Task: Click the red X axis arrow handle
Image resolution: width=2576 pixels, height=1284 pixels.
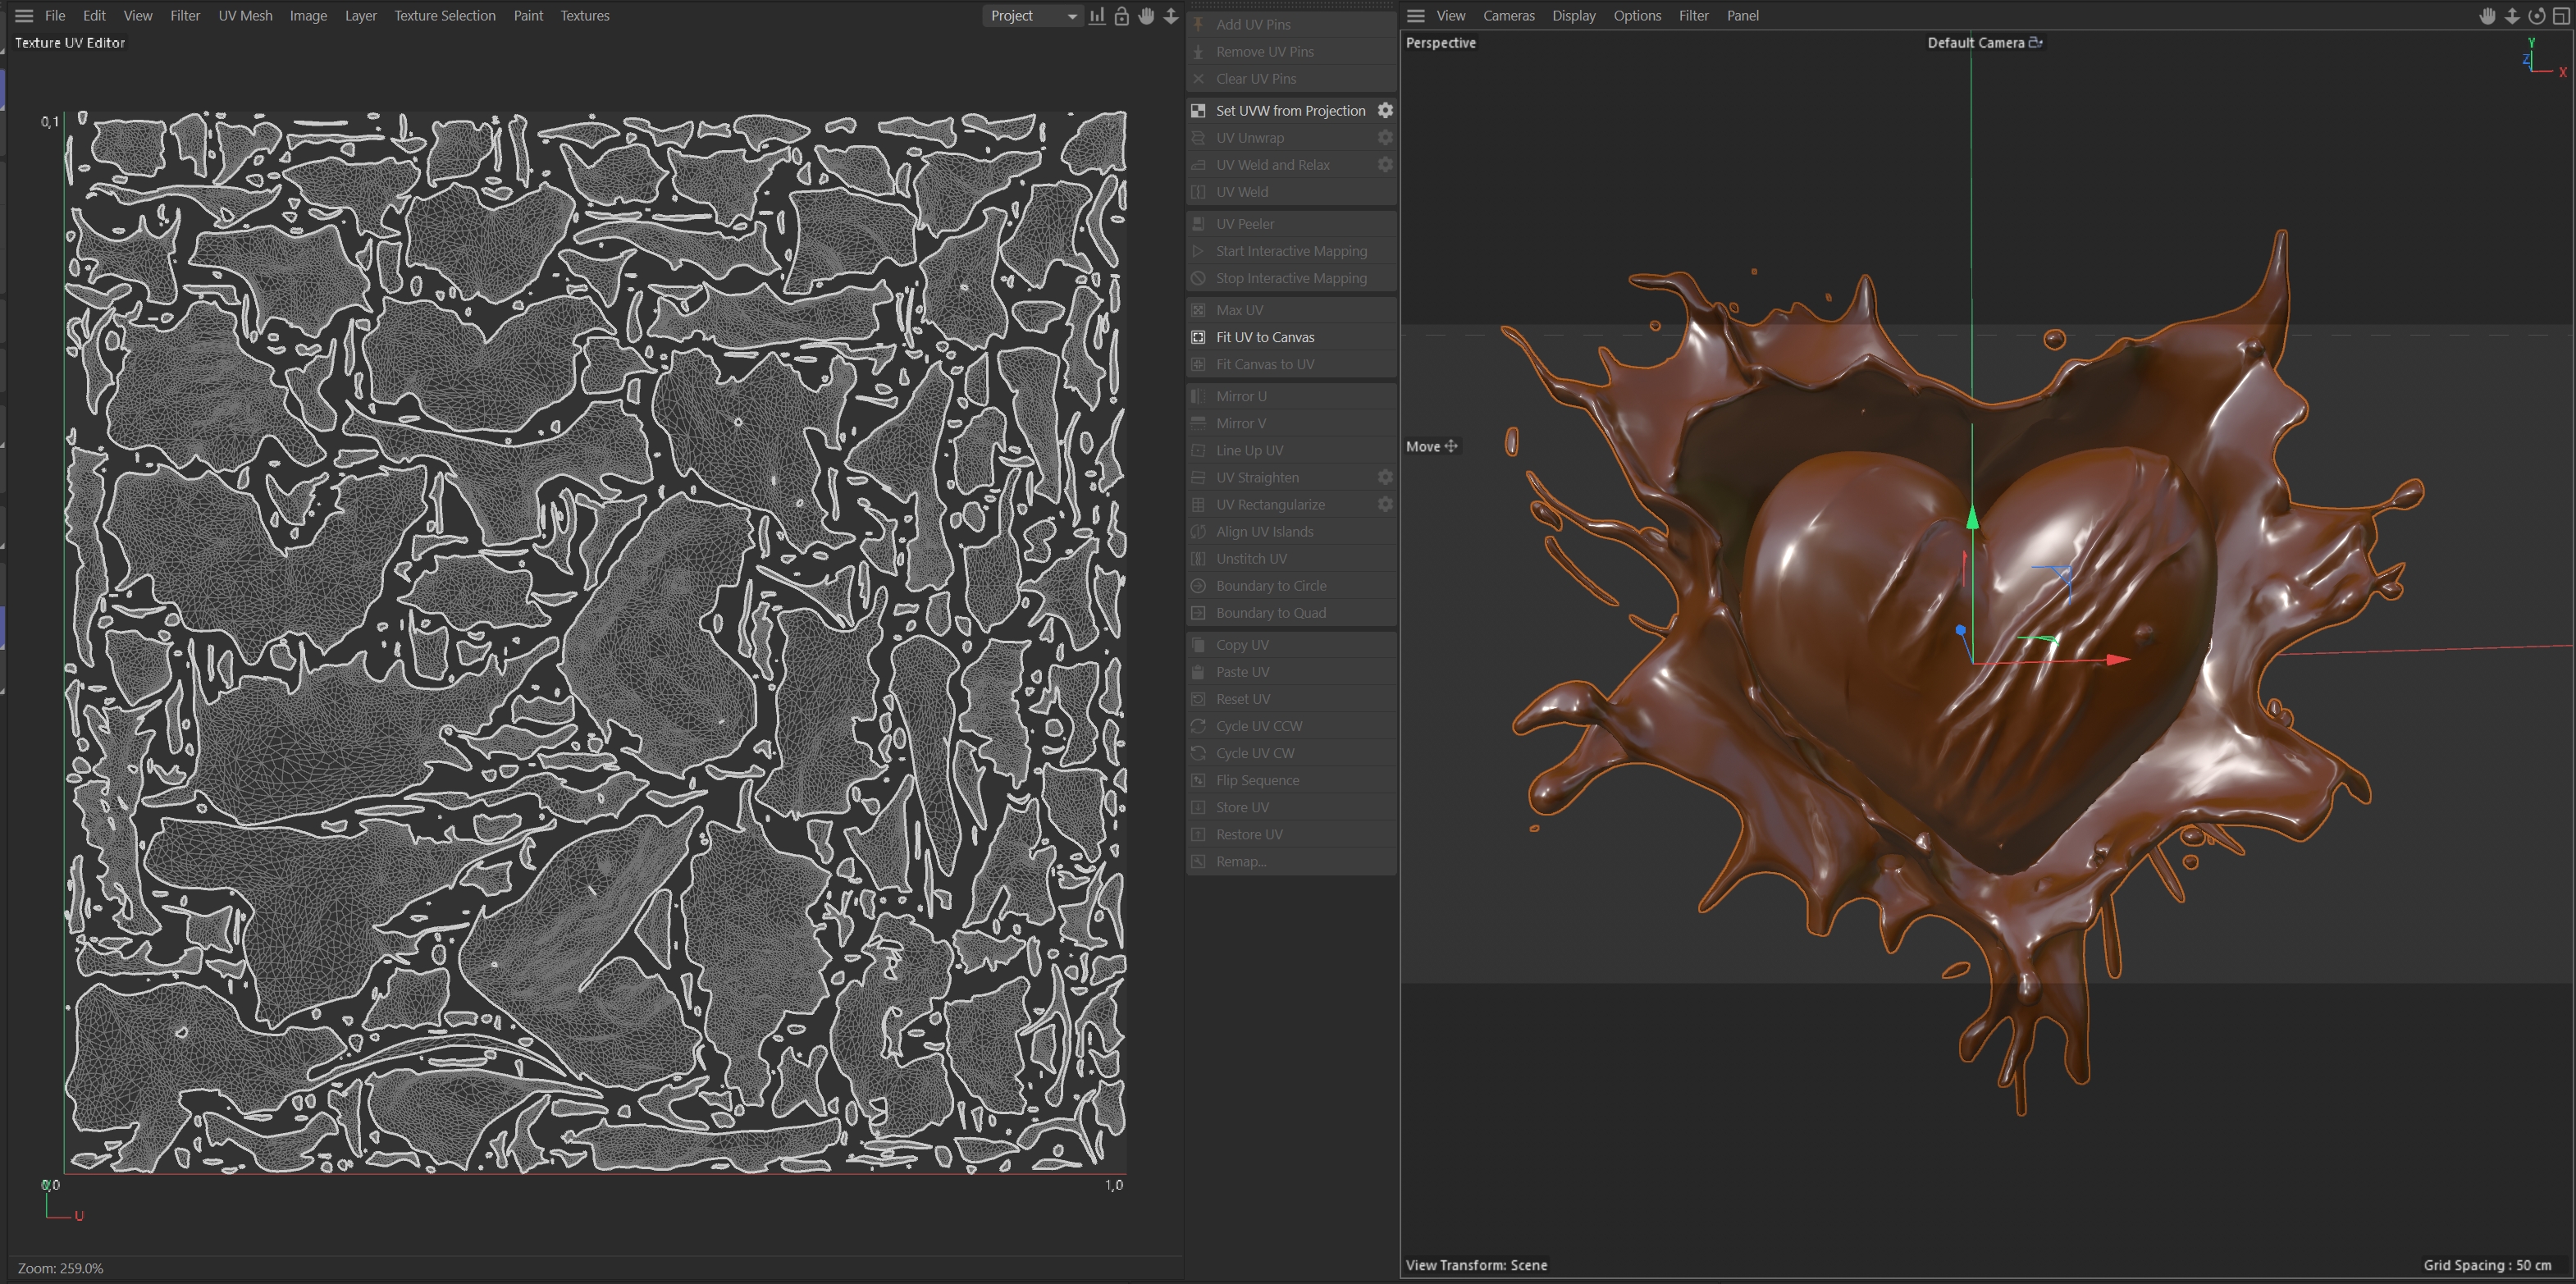Action: click(x=2117, y=659)
